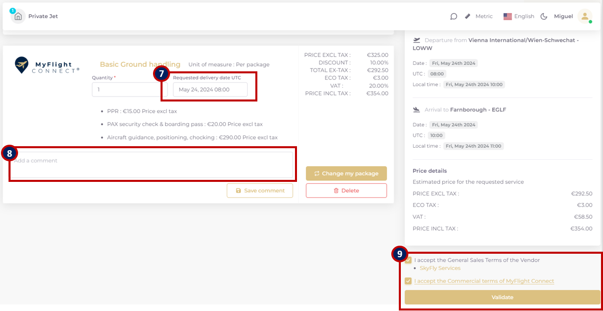Screen dimensions: 603x311
Task: Toggle dark mode moon icon
Action: point(544,17)
